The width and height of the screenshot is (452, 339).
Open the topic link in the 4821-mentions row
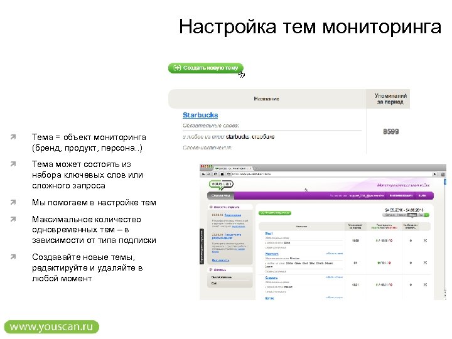pyautogui.click(x=271, y=277)
